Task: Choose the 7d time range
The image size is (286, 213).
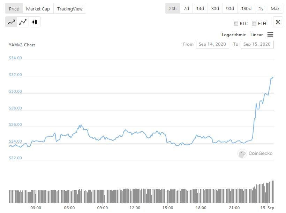Action: 186,8
